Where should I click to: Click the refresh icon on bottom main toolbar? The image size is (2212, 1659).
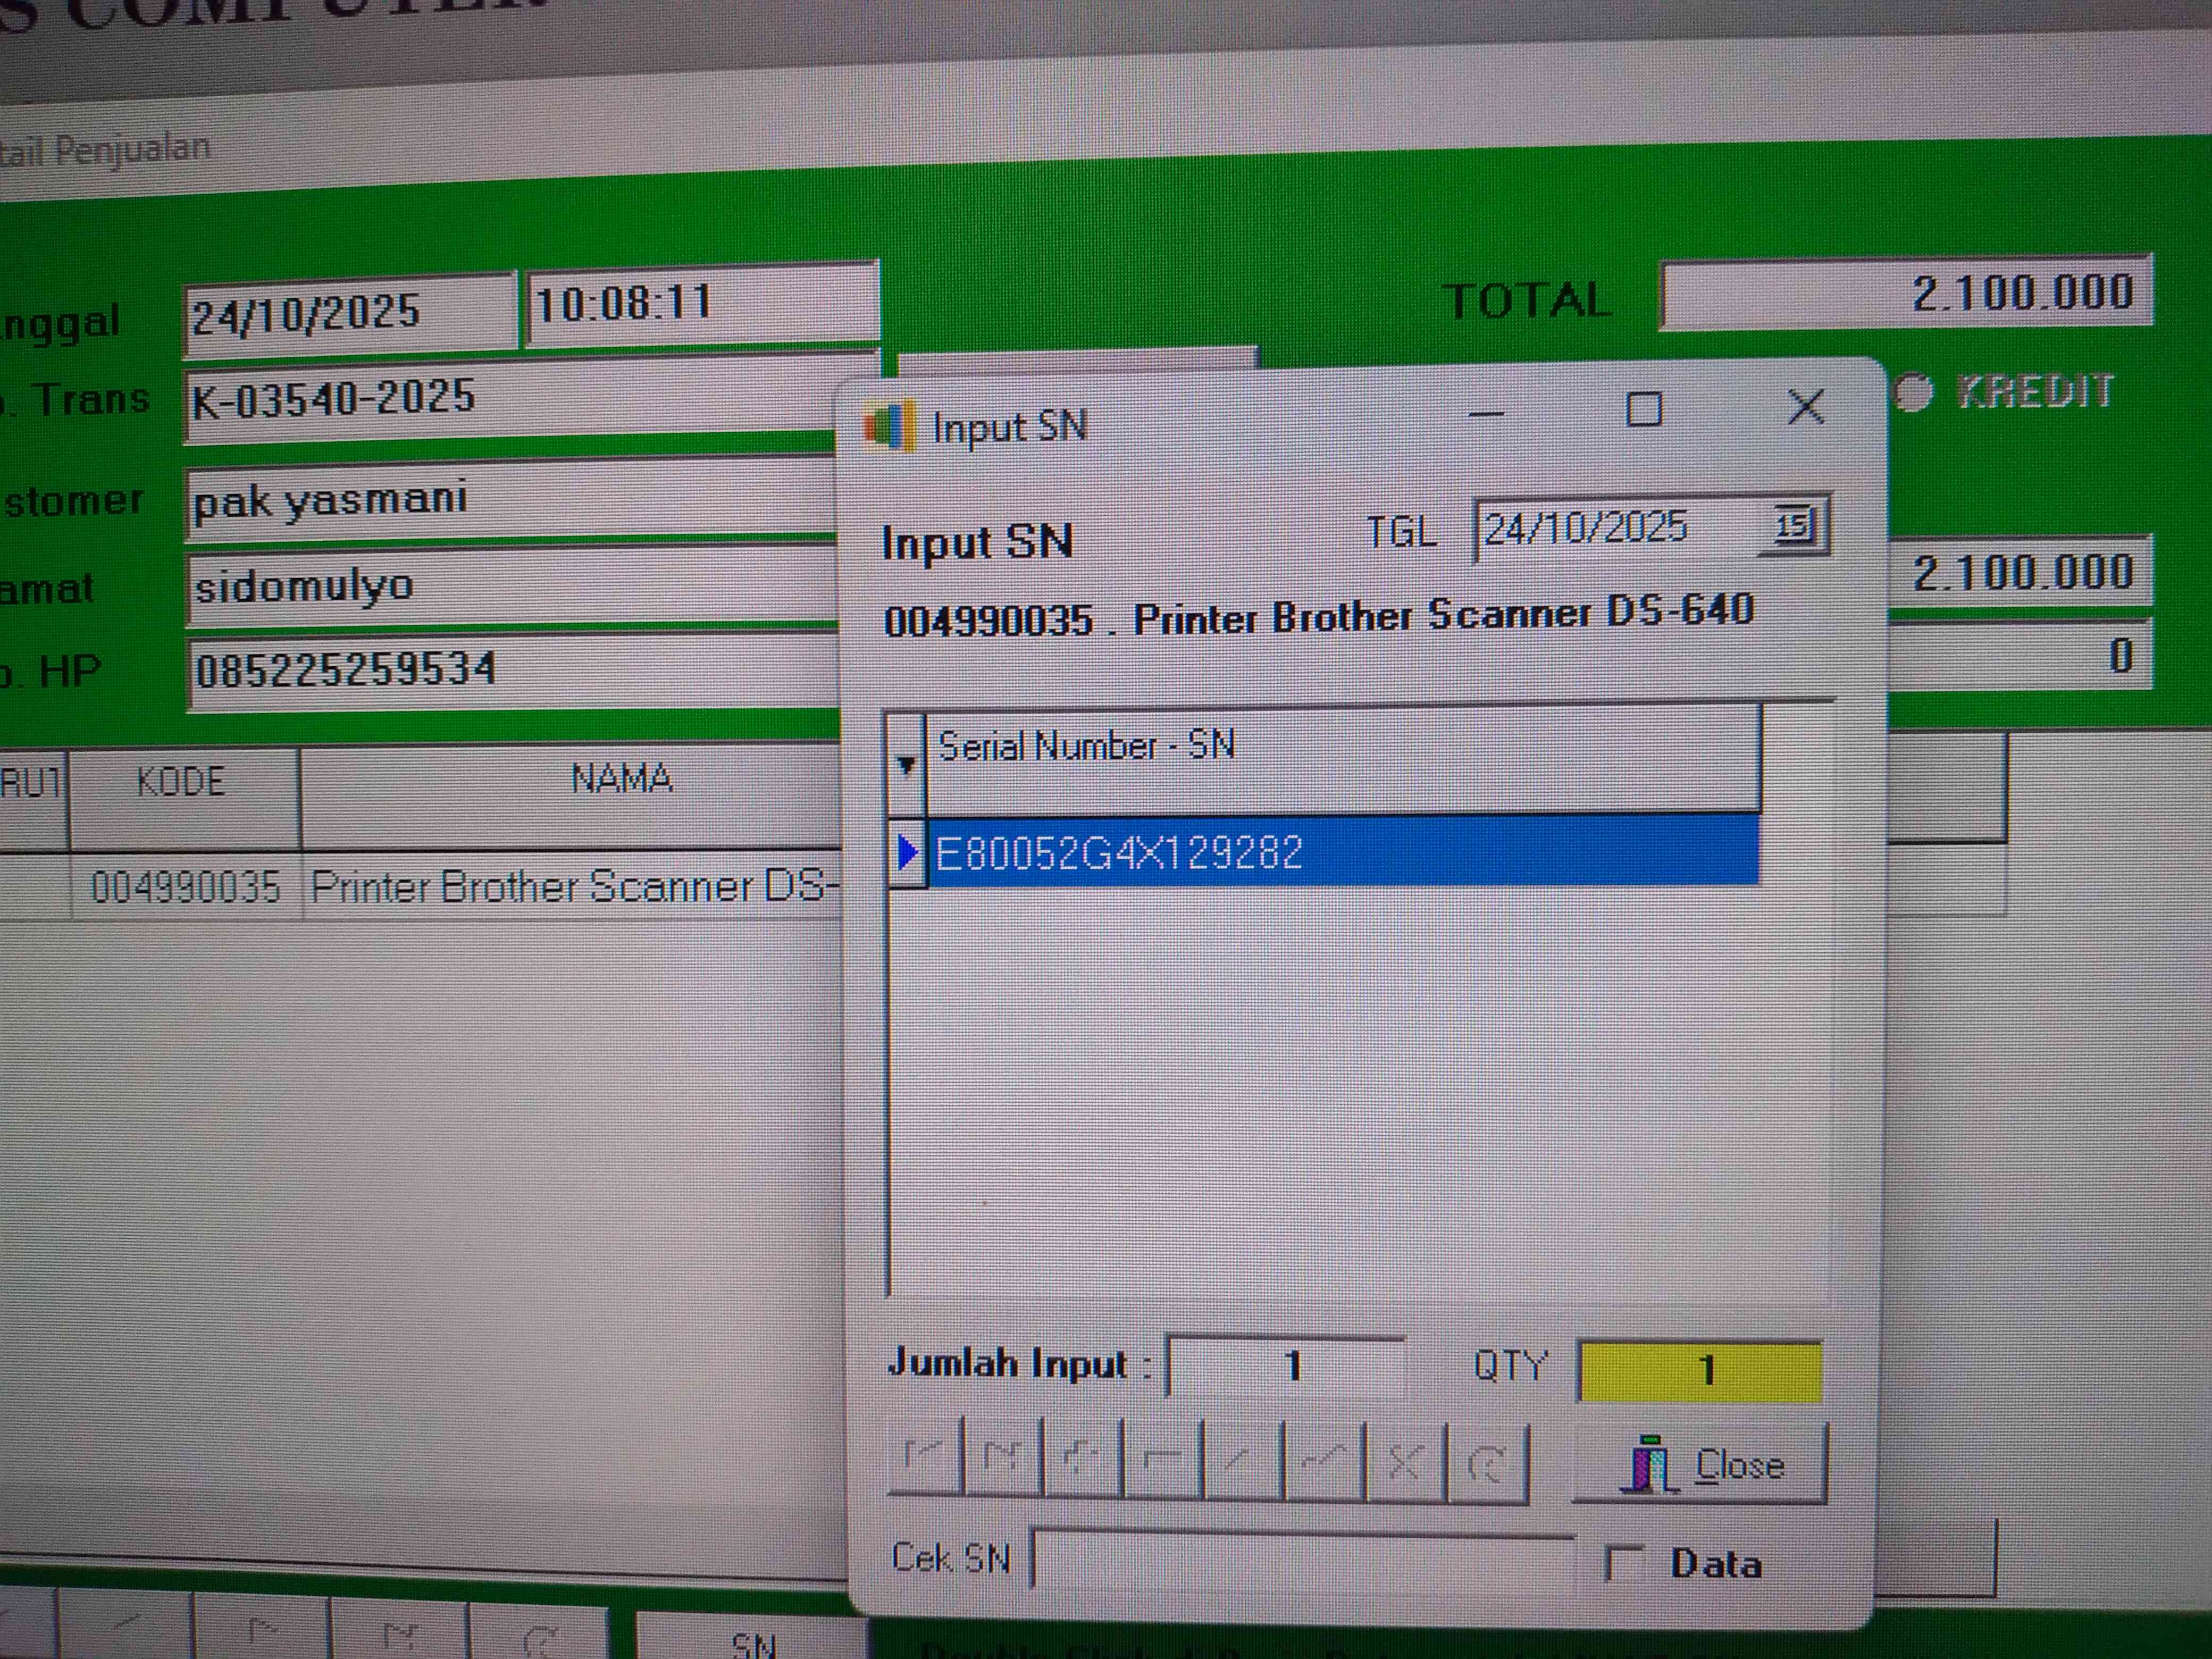click(539, 1640)
